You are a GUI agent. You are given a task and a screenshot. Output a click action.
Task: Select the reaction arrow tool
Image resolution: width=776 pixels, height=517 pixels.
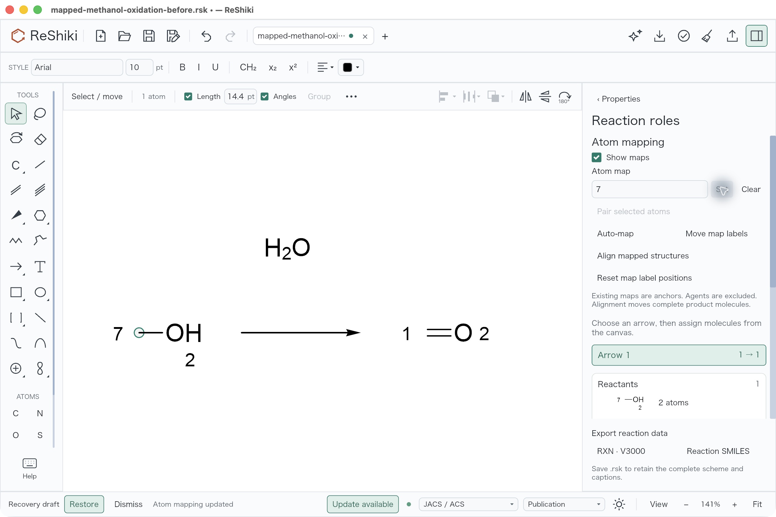tap(16, 266)
